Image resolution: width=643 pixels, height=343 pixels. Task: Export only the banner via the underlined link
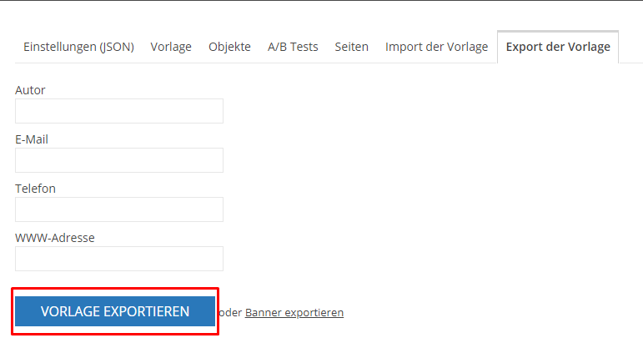[294, 313]
